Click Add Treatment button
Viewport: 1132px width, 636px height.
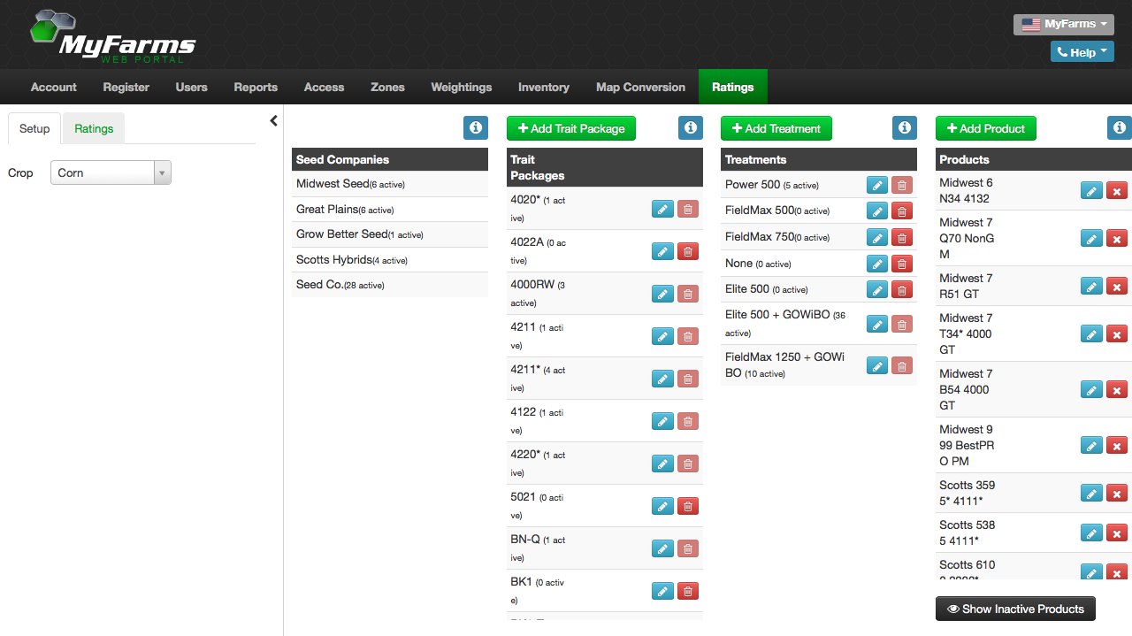(776, 128)
